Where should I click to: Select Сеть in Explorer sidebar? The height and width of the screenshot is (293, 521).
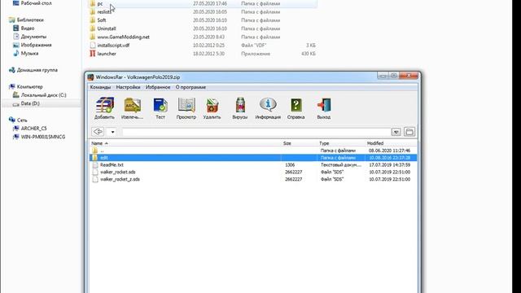tap(22, 120)
